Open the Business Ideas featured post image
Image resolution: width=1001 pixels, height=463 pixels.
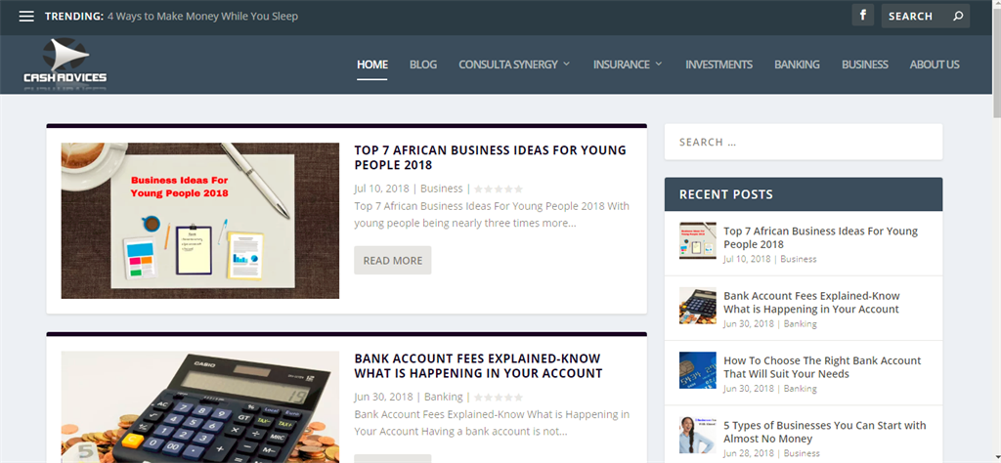(x=199, y=221)
